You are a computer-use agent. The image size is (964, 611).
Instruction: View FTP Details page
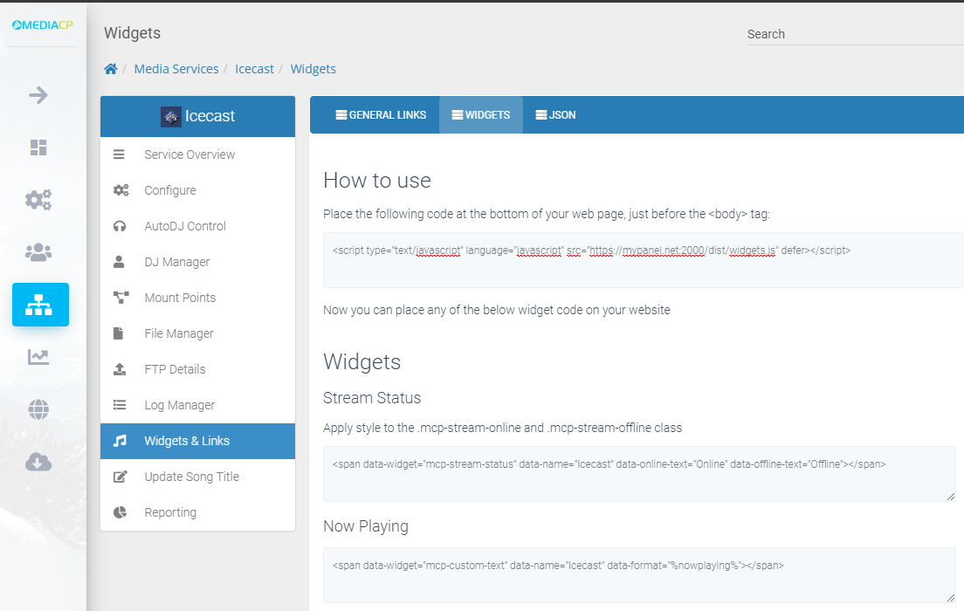coord(197,369)
